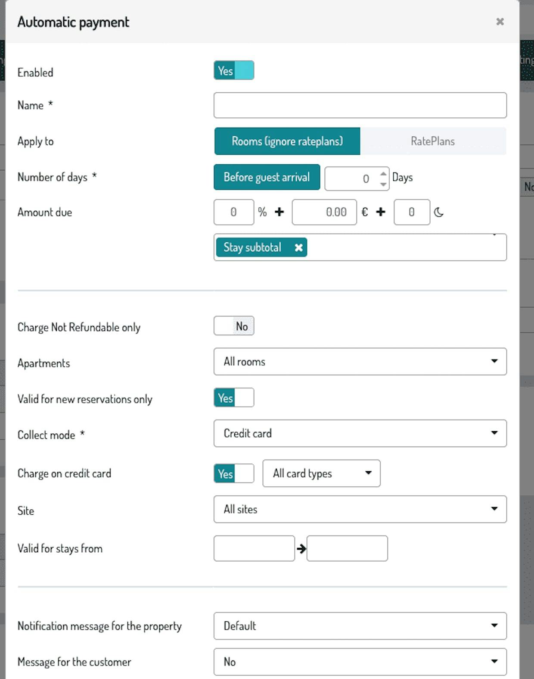This screenshot has width=534, height=679.
Task: Close the Automatic payment dialog
Action: (x=500, y=22)
